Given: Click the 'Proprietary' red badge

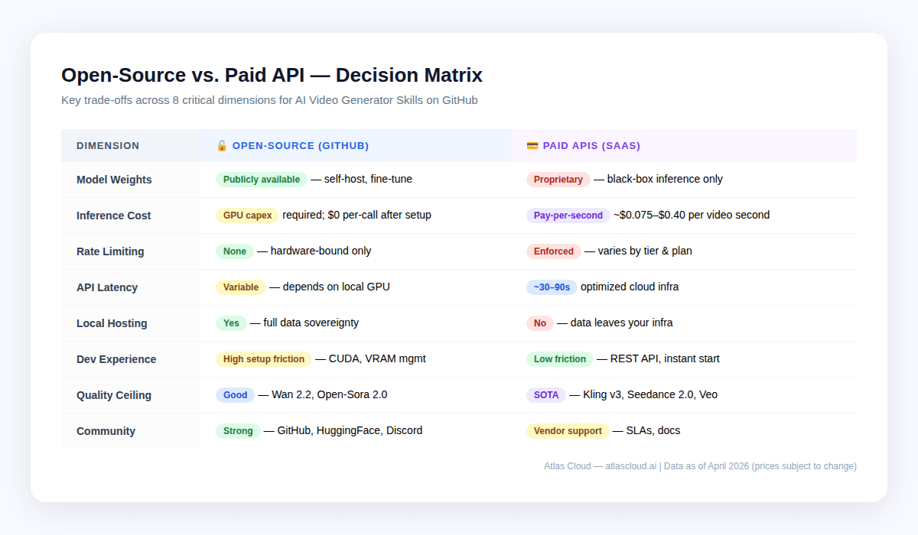Looking at the screenshot, I should [x=558, y=180].
